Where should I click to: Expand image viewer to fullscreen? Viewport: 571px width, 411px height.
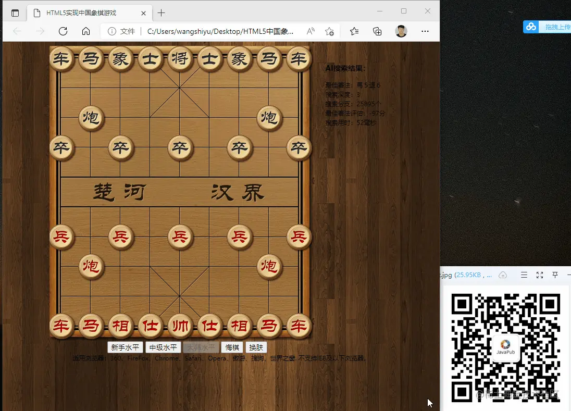(539, 275)
